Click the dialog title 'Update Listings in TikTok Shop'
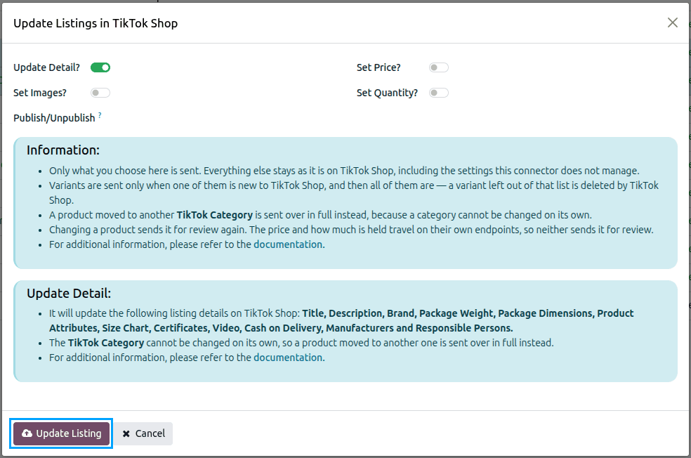This screenshot has width=691, height=458. point(96,23)
